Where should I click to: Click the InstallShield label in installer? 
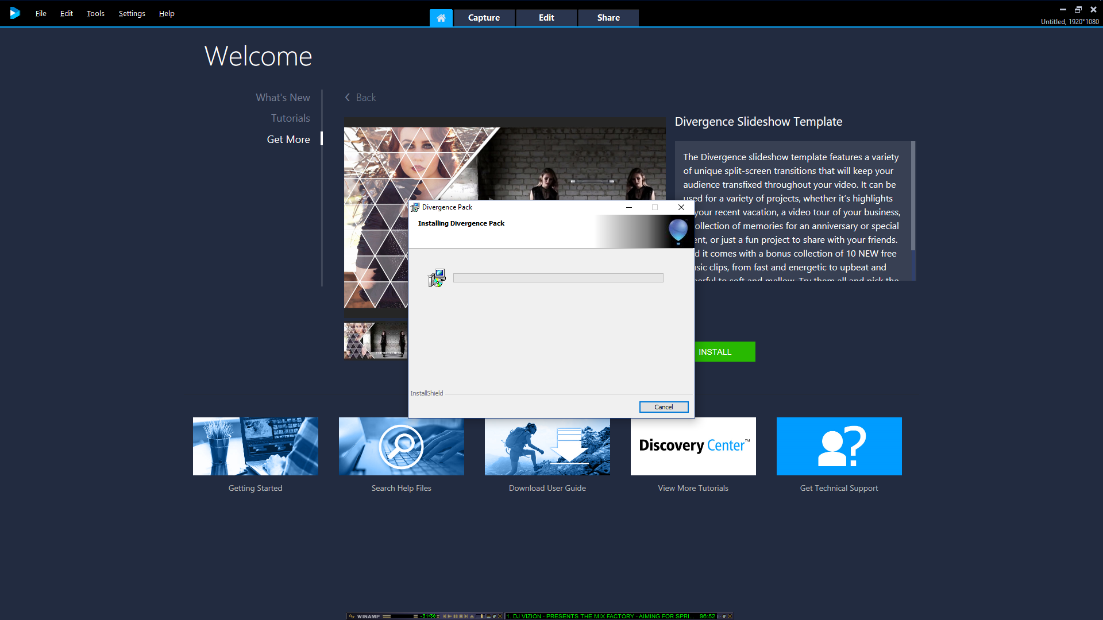click(x=426, y=393)
